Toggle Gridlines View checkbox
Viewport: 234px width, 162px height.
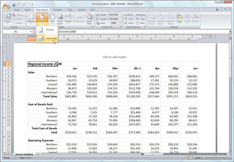(126, 19)
